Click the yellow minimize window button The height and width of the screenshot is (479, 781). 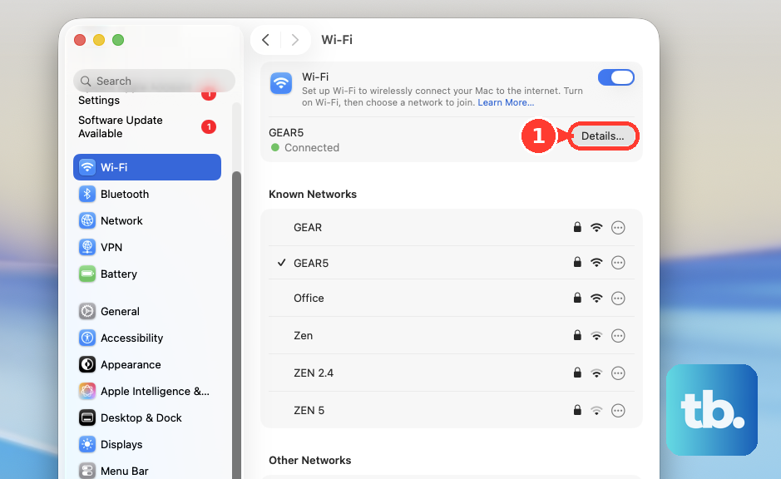coord(99,40)
